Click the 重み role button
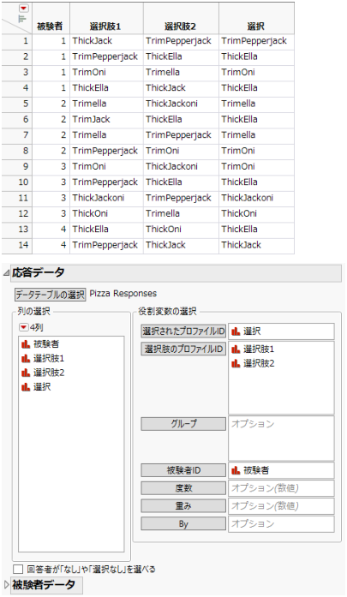 click(183, 505)
